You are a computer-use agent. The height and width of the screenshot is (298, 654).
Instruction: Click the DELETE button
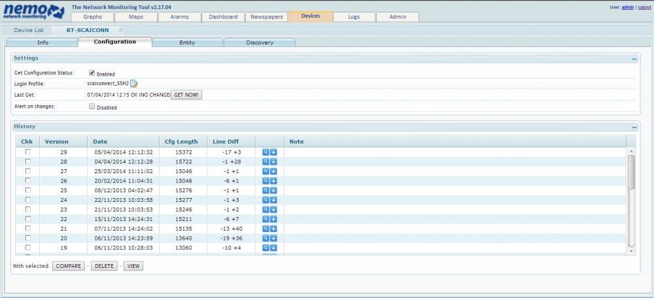click(x=104, y=266)
